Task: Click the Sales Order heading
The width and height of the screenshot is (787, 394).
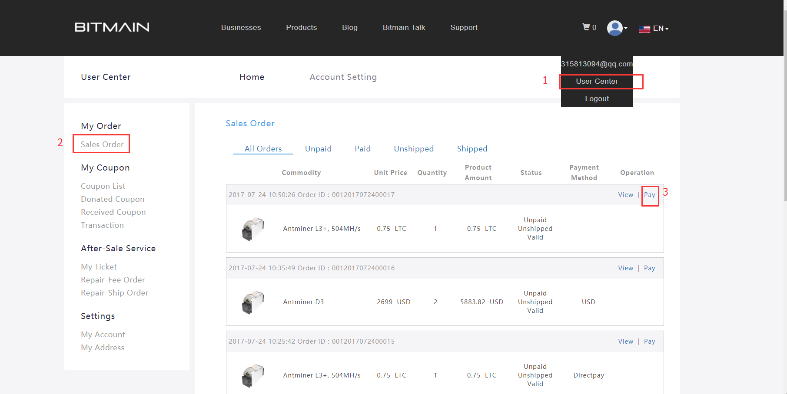Action: click(250, 123)
